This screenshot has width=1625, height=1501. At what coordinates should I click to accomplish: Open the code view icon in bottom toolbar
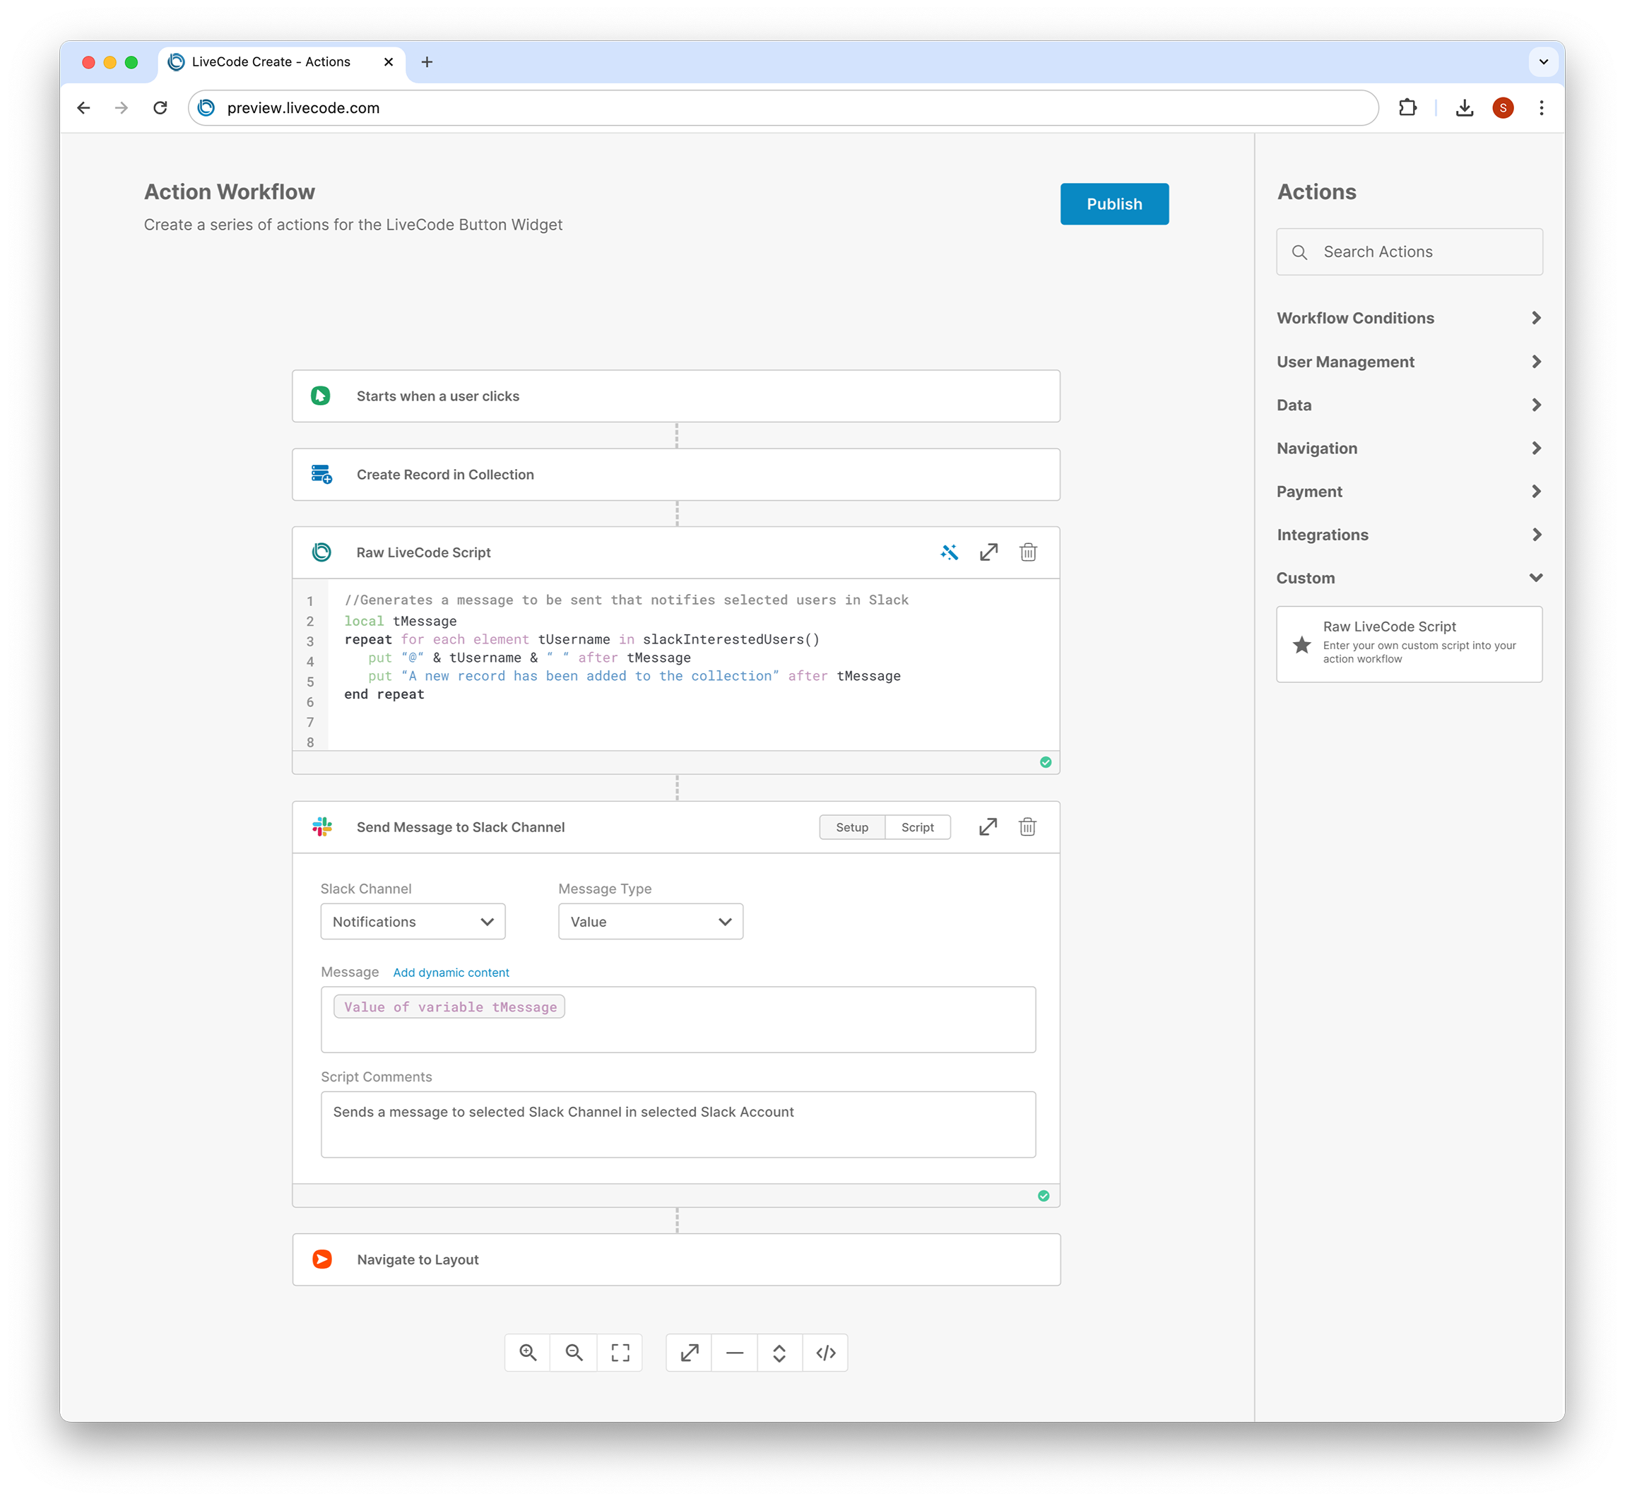pos(825,1353)
